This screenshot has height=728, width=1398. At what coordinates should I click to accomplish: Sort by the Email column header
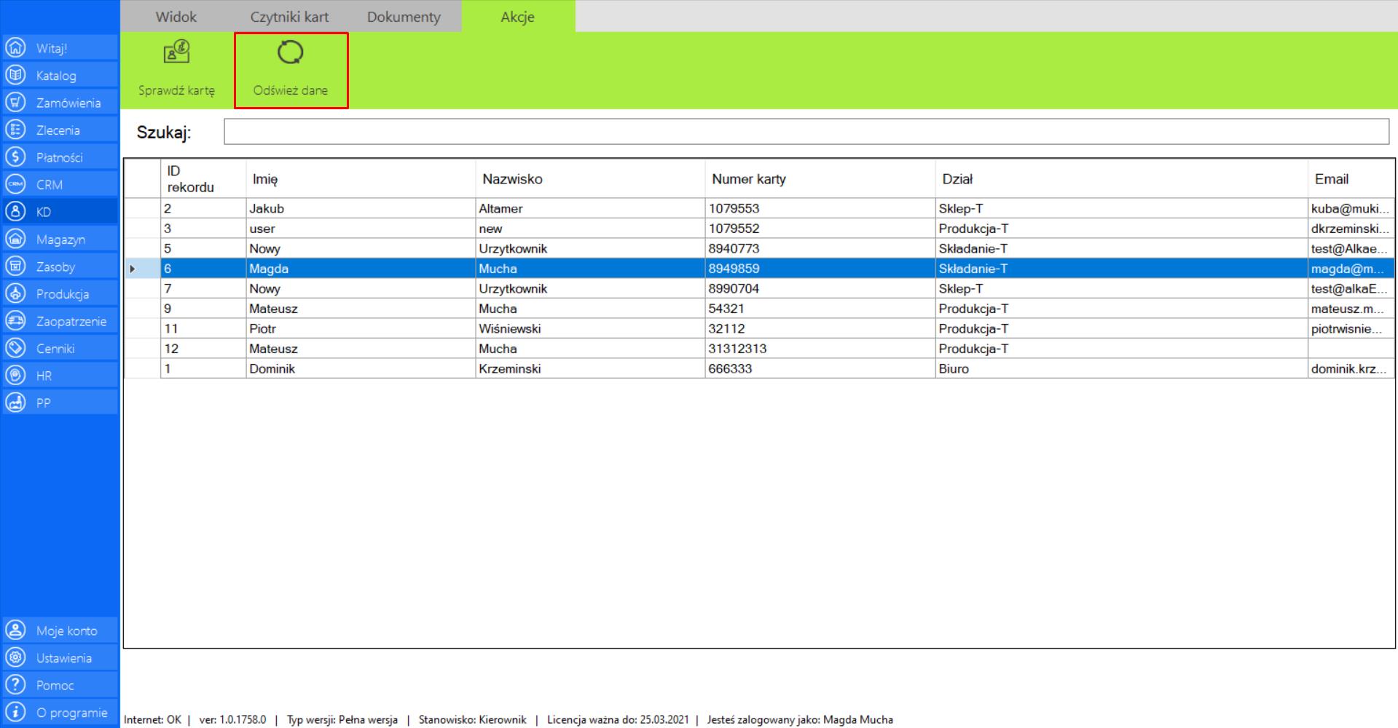(x=1351, y=179)
